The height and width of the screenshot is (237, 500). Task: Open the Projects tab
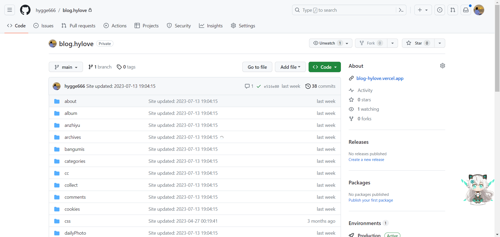point(147,26)
